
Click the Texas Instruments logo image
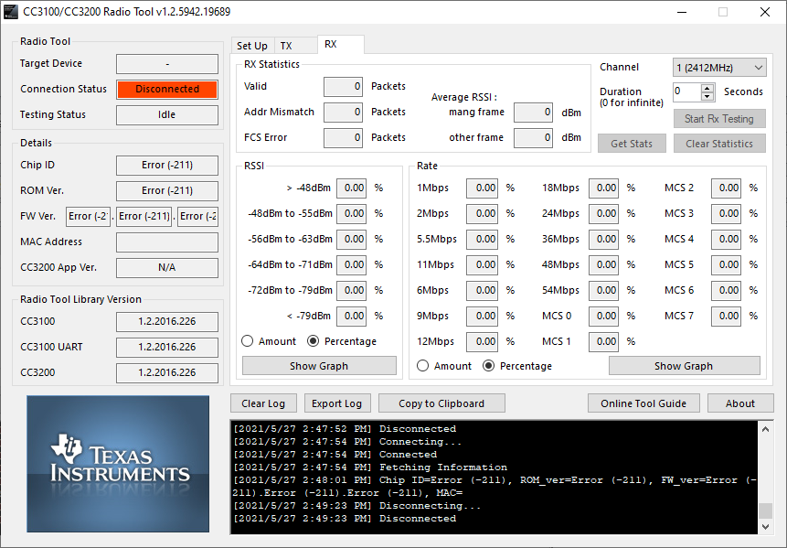pyautogui.click(x=118, y=464)
